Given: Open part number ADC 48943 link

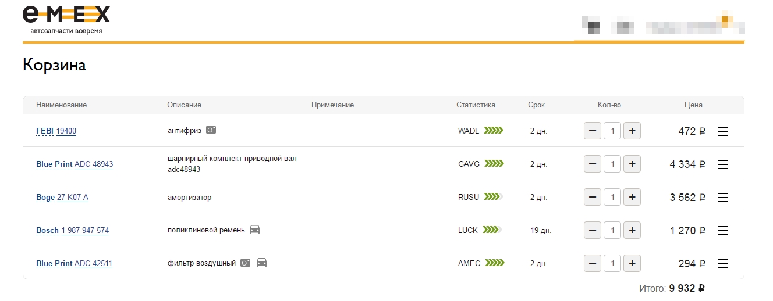Looking at the screenshot, I should [94, 164].
